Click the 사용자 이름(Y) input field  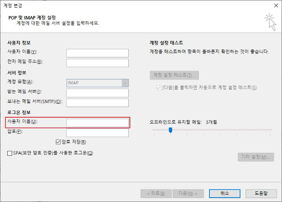pyautogui.click(x=97, y=53)
